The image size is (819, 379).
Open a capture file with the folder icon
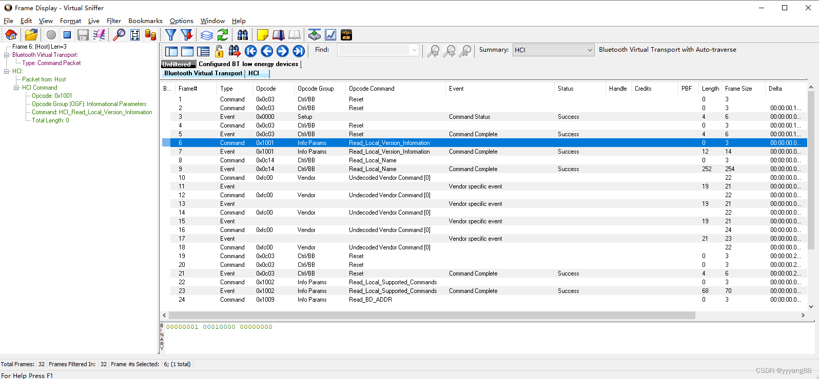[31, 35]
